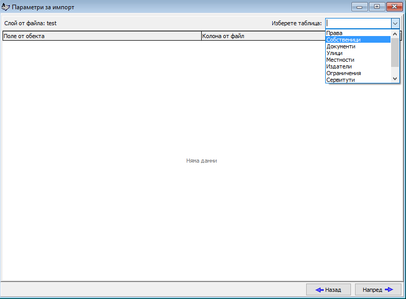Choose "Собственици" in the dropdown list
The height and width of the screenshot is (299, 406).
coord(343,40)
